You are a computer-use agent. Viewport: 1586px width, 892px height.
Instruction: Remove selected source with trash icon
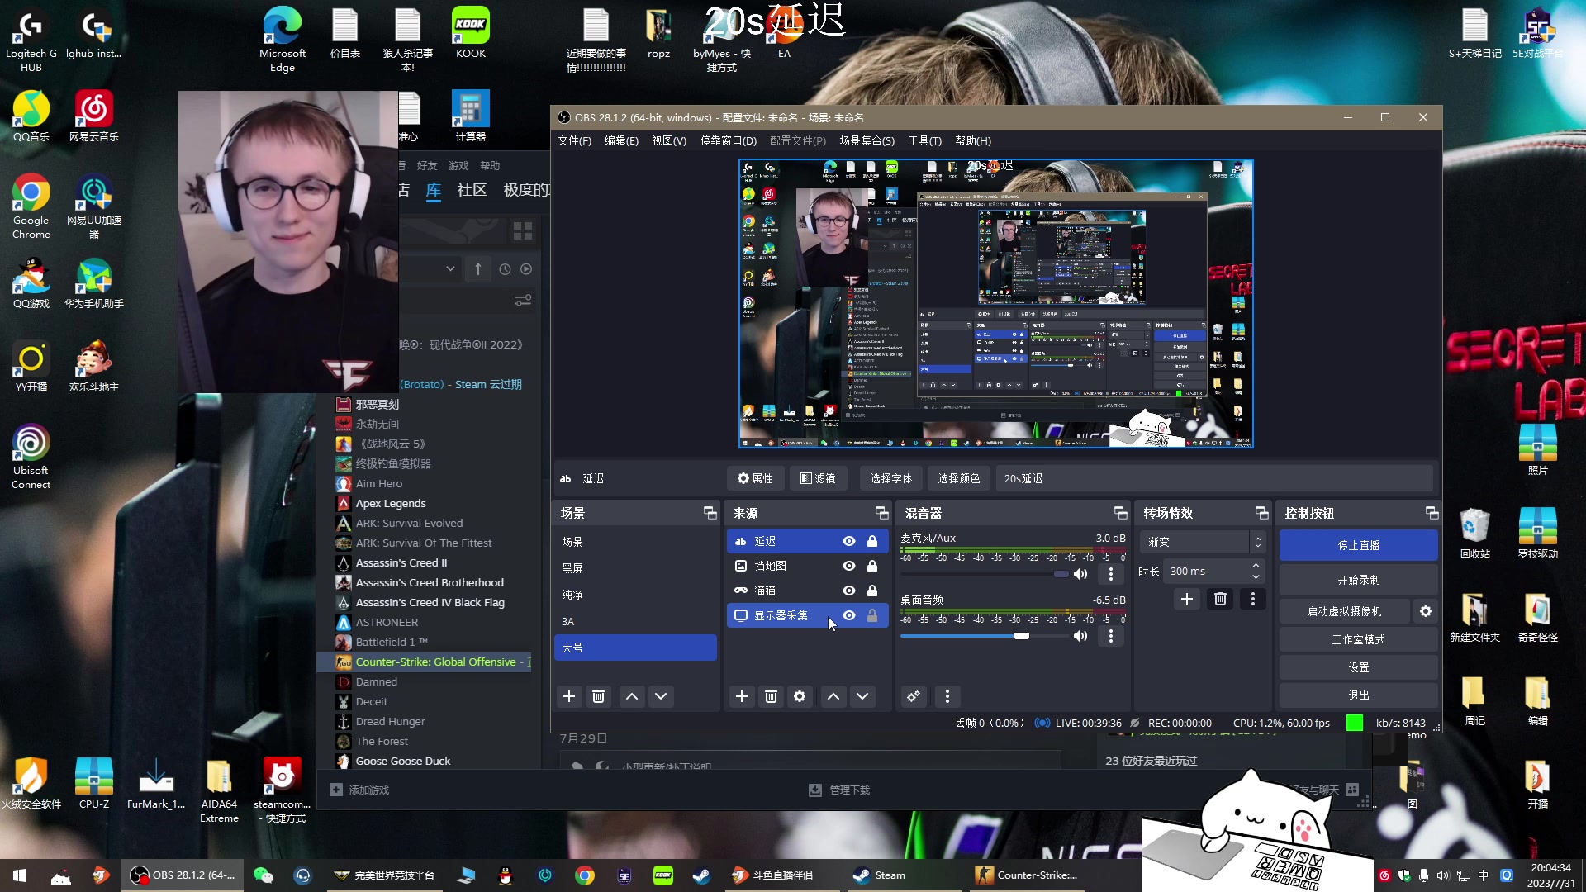pyautogui.click(x=771, y=696)
